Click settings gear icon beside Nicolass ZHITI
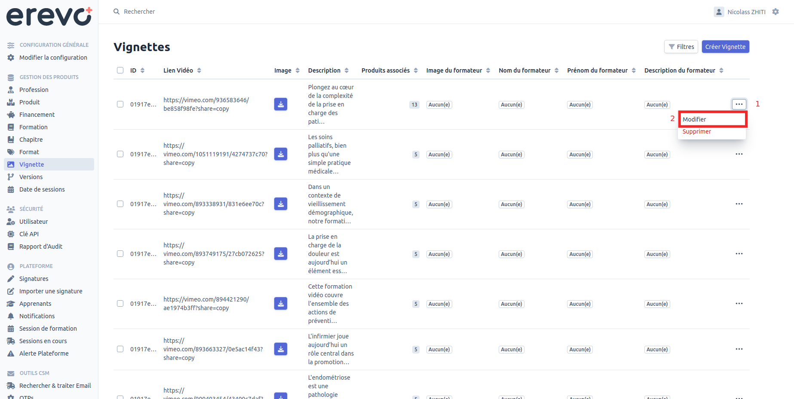The image size is (794, 399). pos(776,12)
